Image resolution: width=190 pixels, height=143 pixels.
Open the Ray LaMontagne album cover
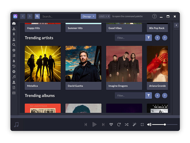(x=43, y=108)
